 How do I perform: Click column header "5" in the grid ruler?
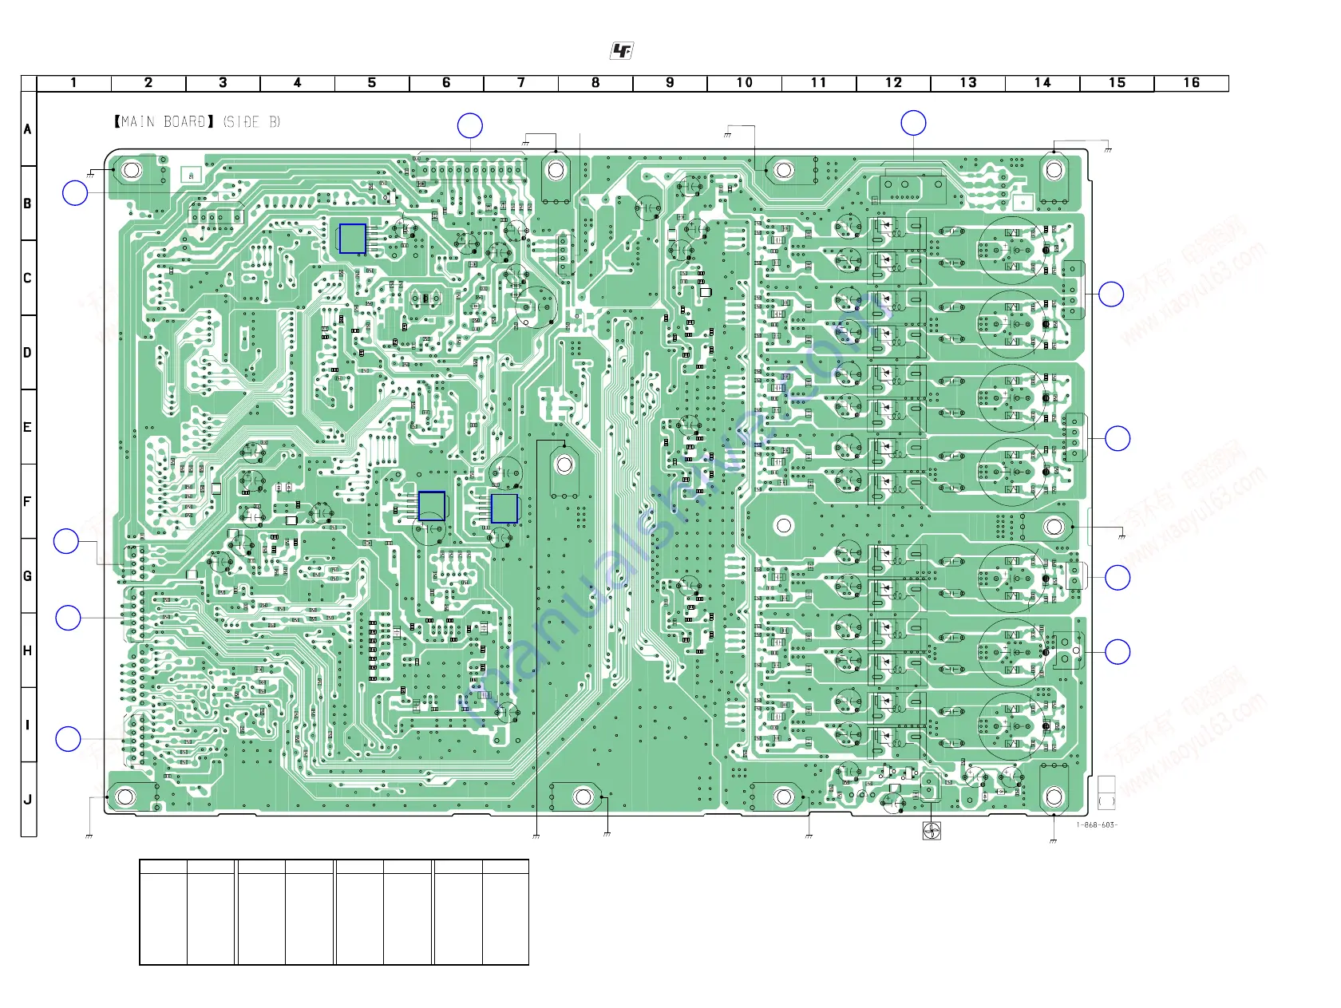(372, 83)
